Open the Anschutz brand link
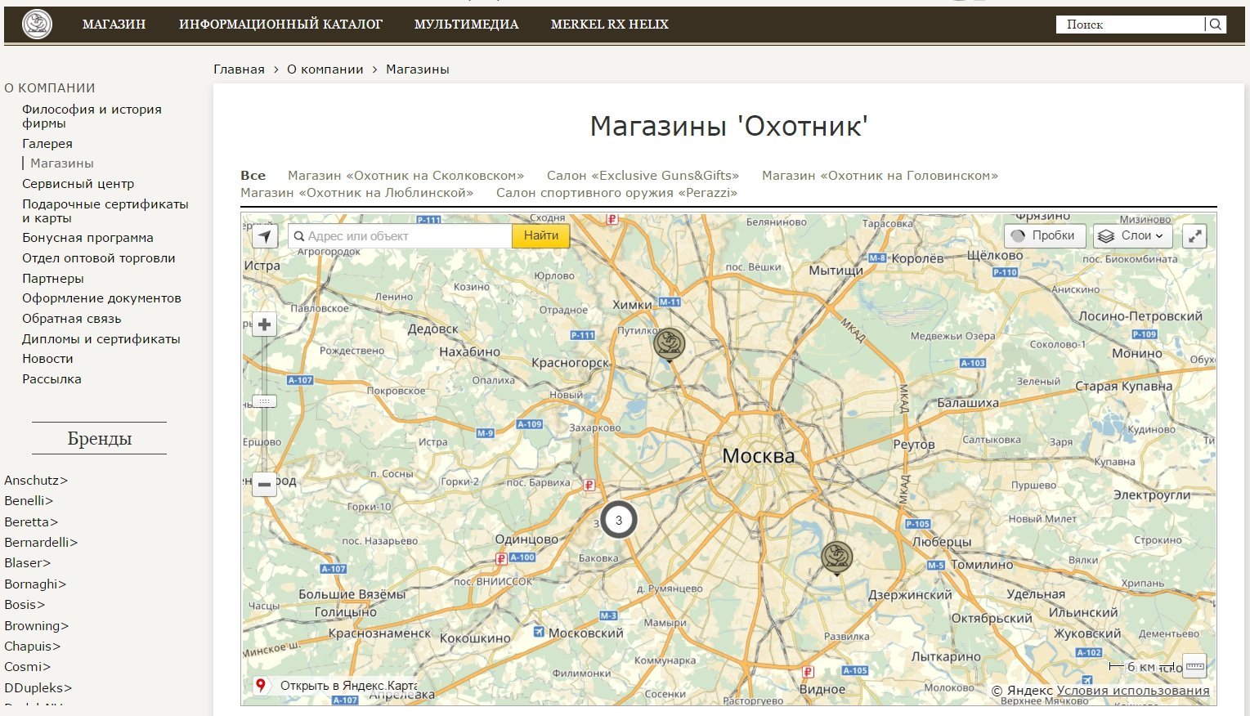1250x716 pixels. (36, 480)
